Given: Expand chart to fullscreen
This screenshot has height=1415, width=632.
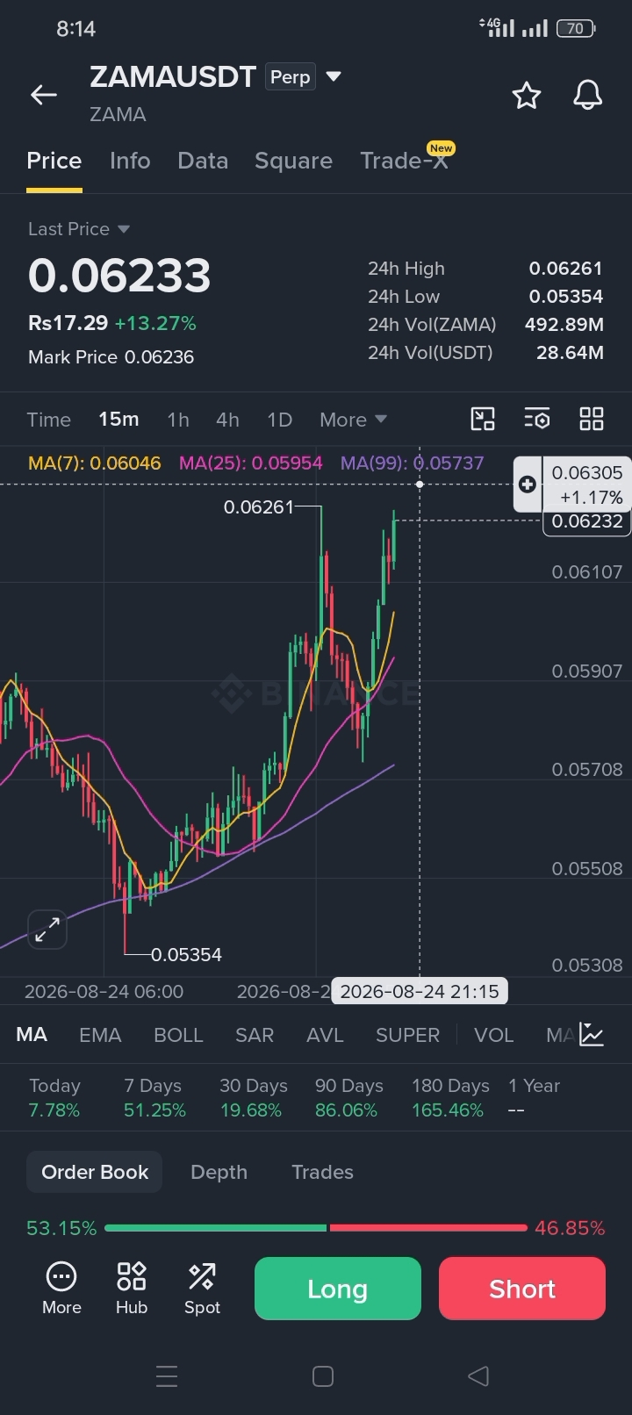Looking at the screenshot, I should pyautogui.click(x=47, y=929).
